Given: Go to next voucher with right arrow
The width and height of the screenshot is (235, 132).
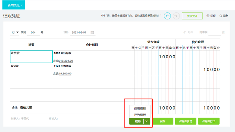Looking at the screenshot, I should 176,16.
